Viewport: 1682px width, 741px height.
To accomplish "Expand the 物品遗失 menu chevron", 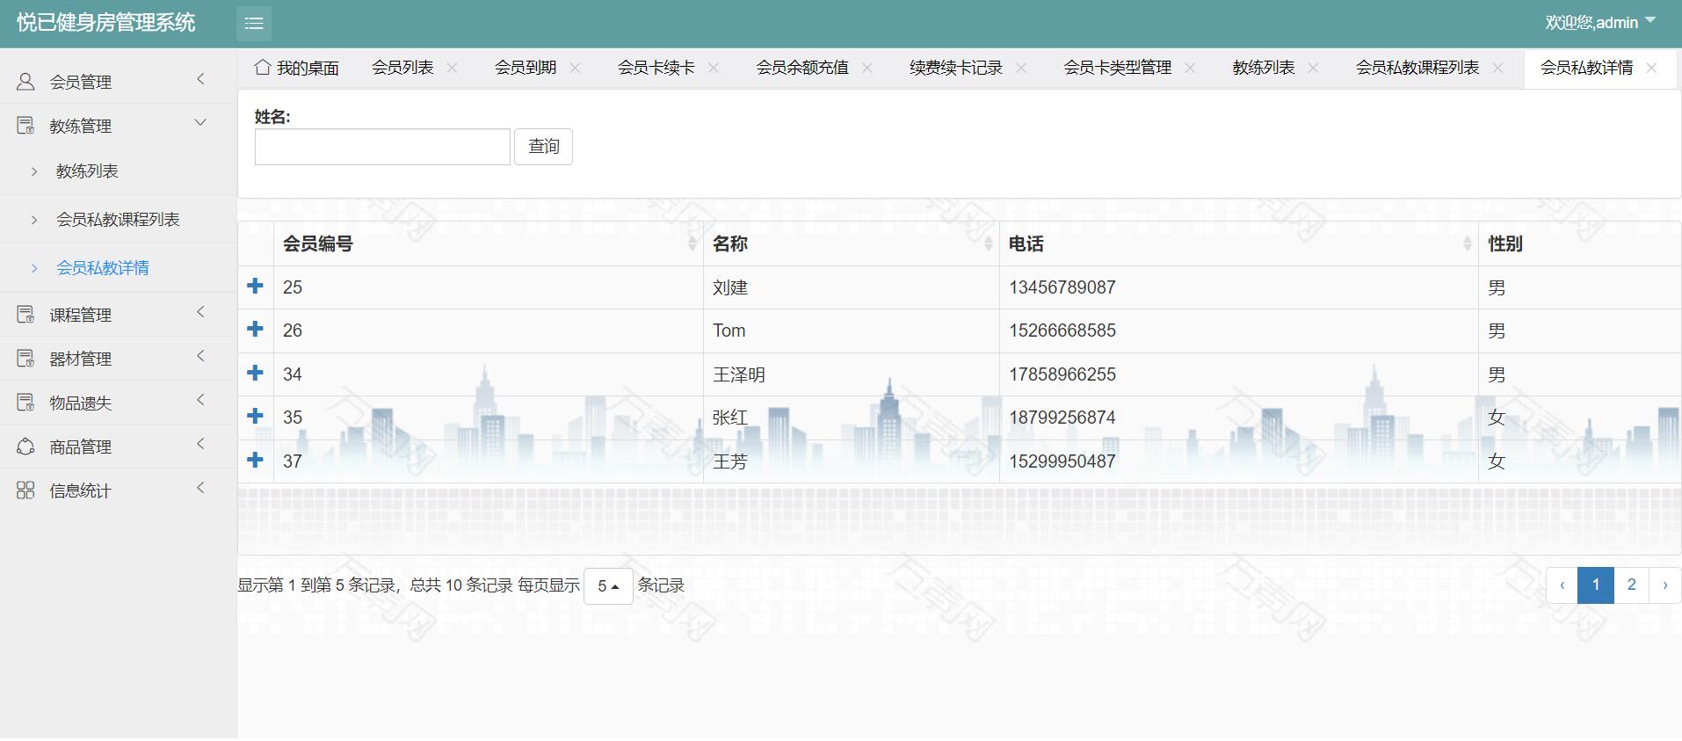I will point(200,400).
